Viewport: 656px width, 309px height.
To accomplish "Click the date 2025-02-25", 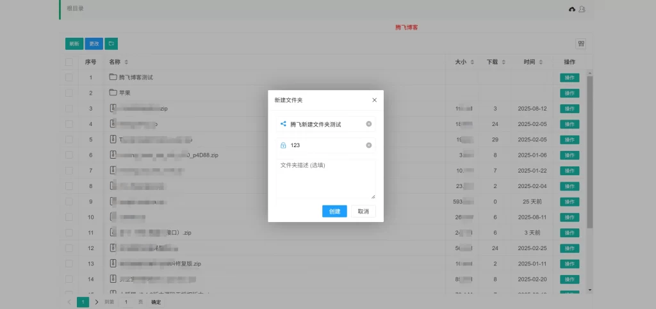I will [532, 248].
